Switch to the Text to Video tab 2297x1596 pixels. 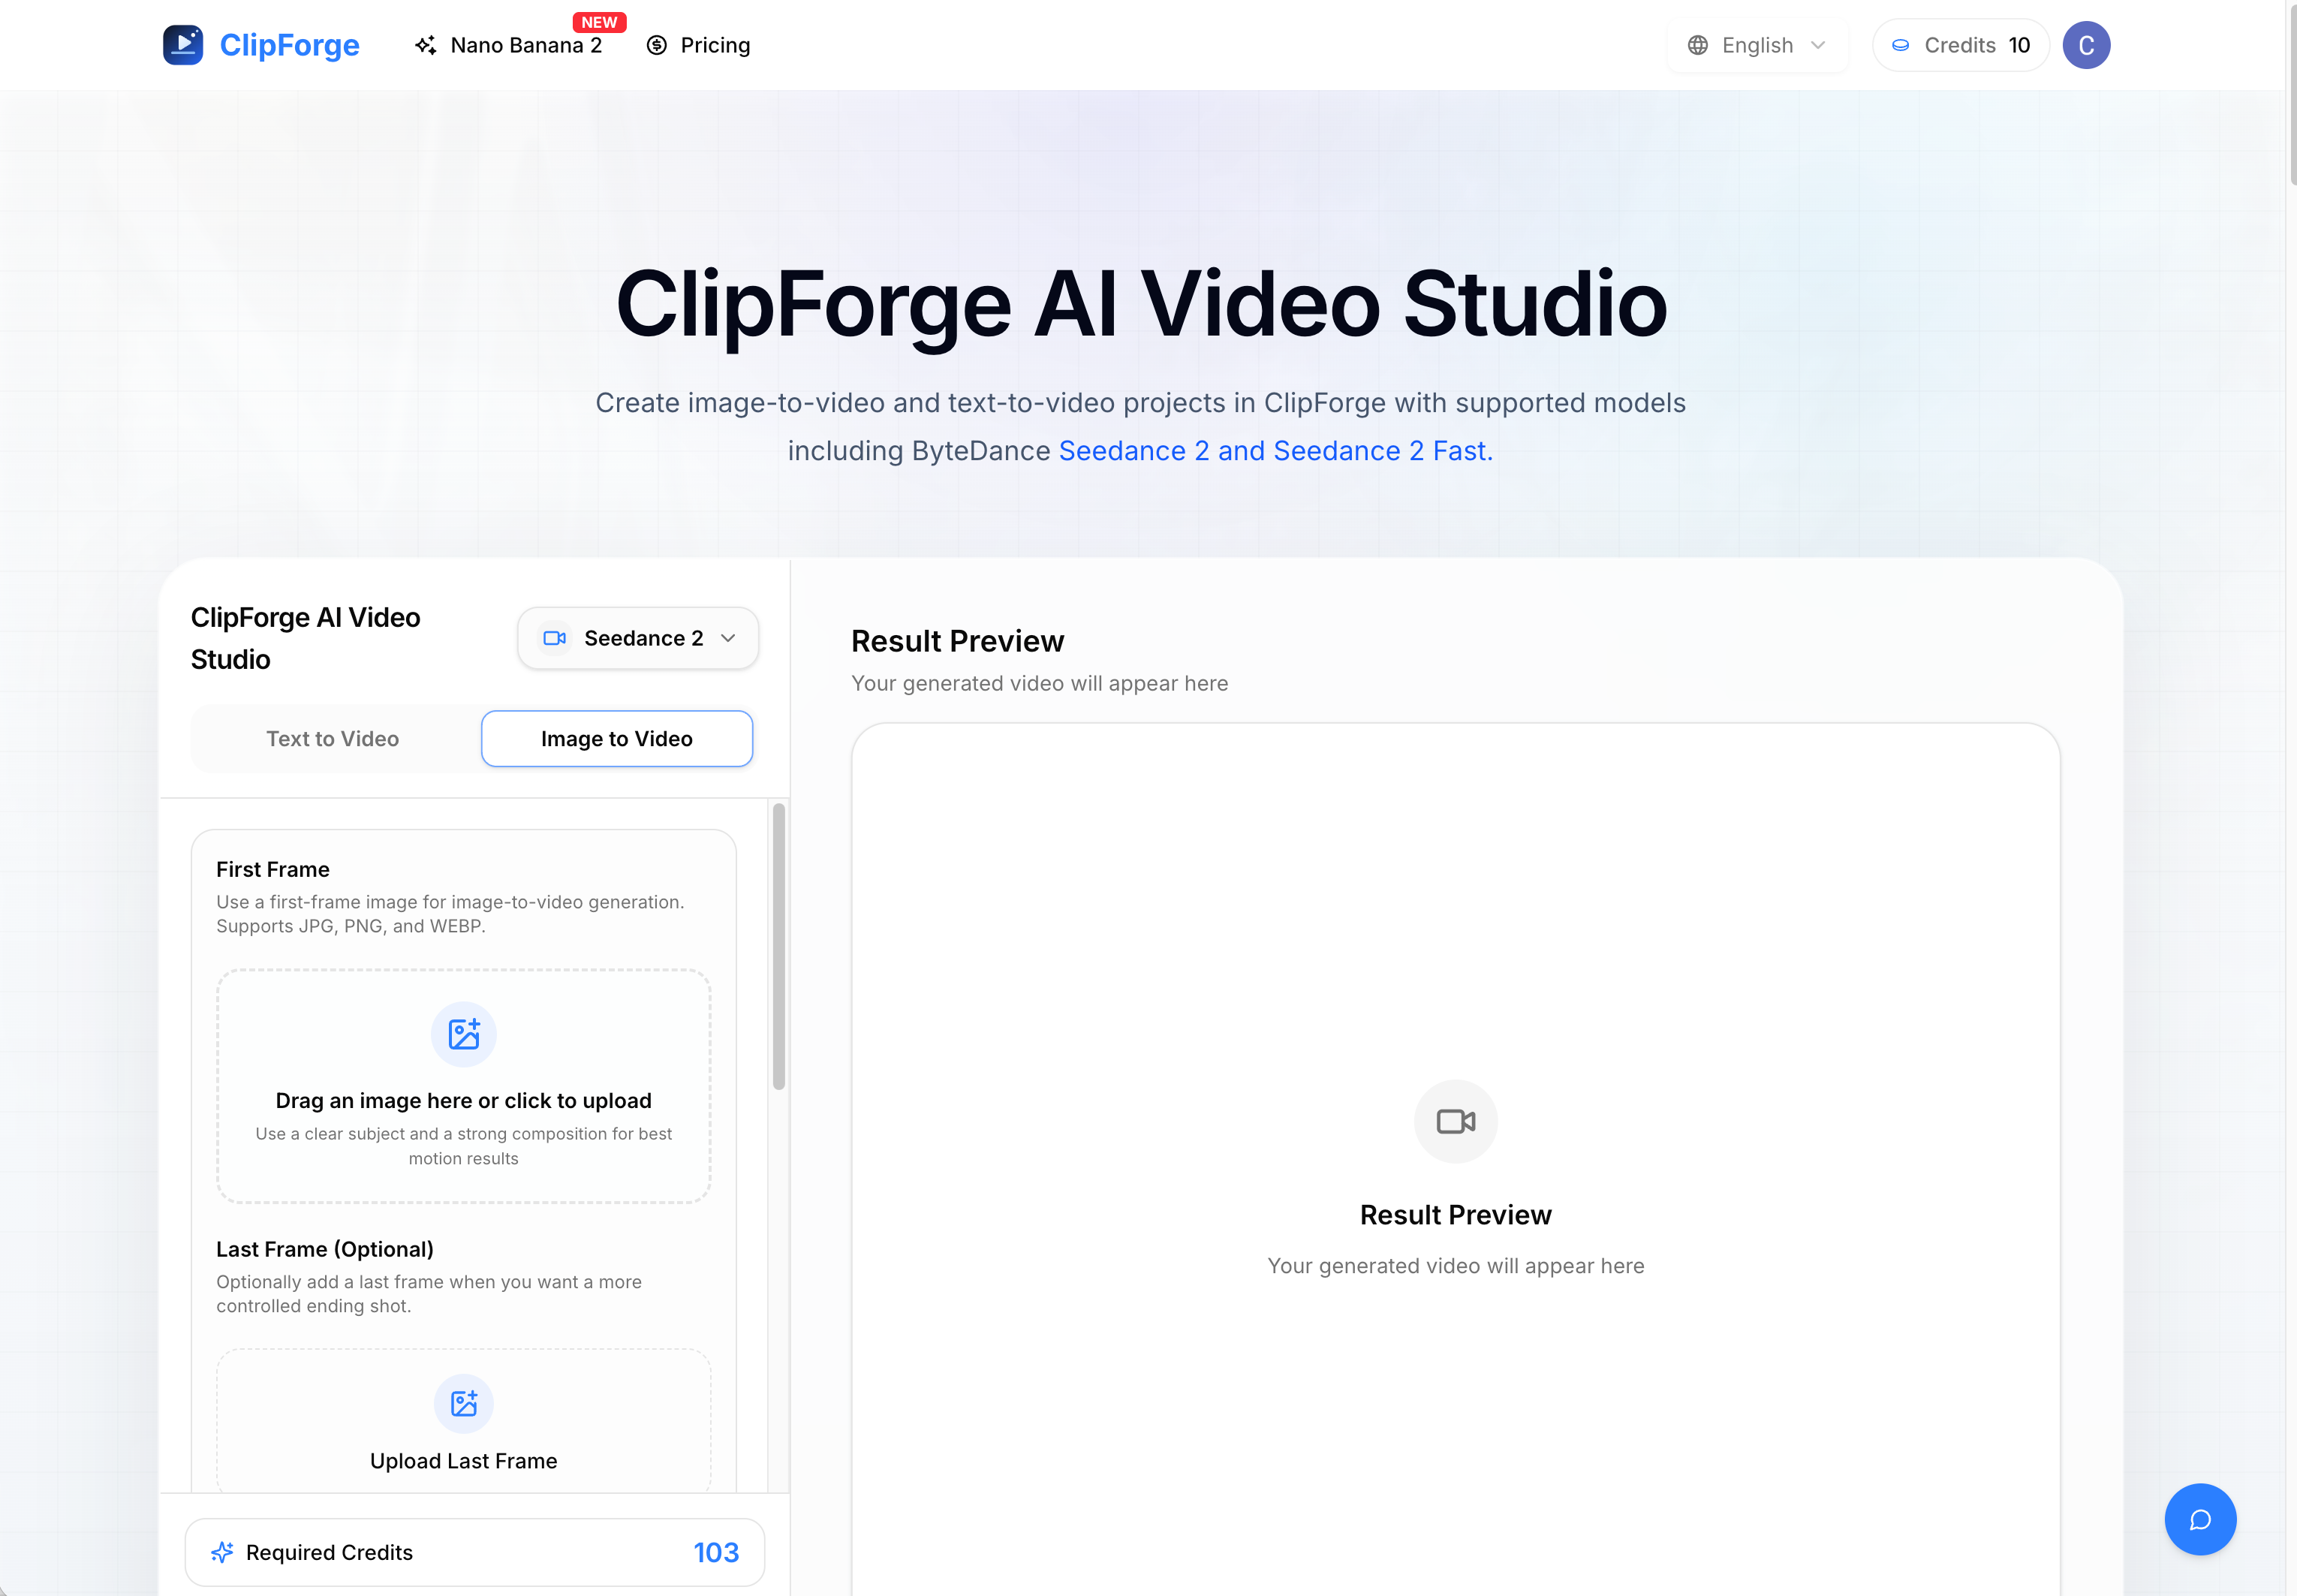(333, 739)
